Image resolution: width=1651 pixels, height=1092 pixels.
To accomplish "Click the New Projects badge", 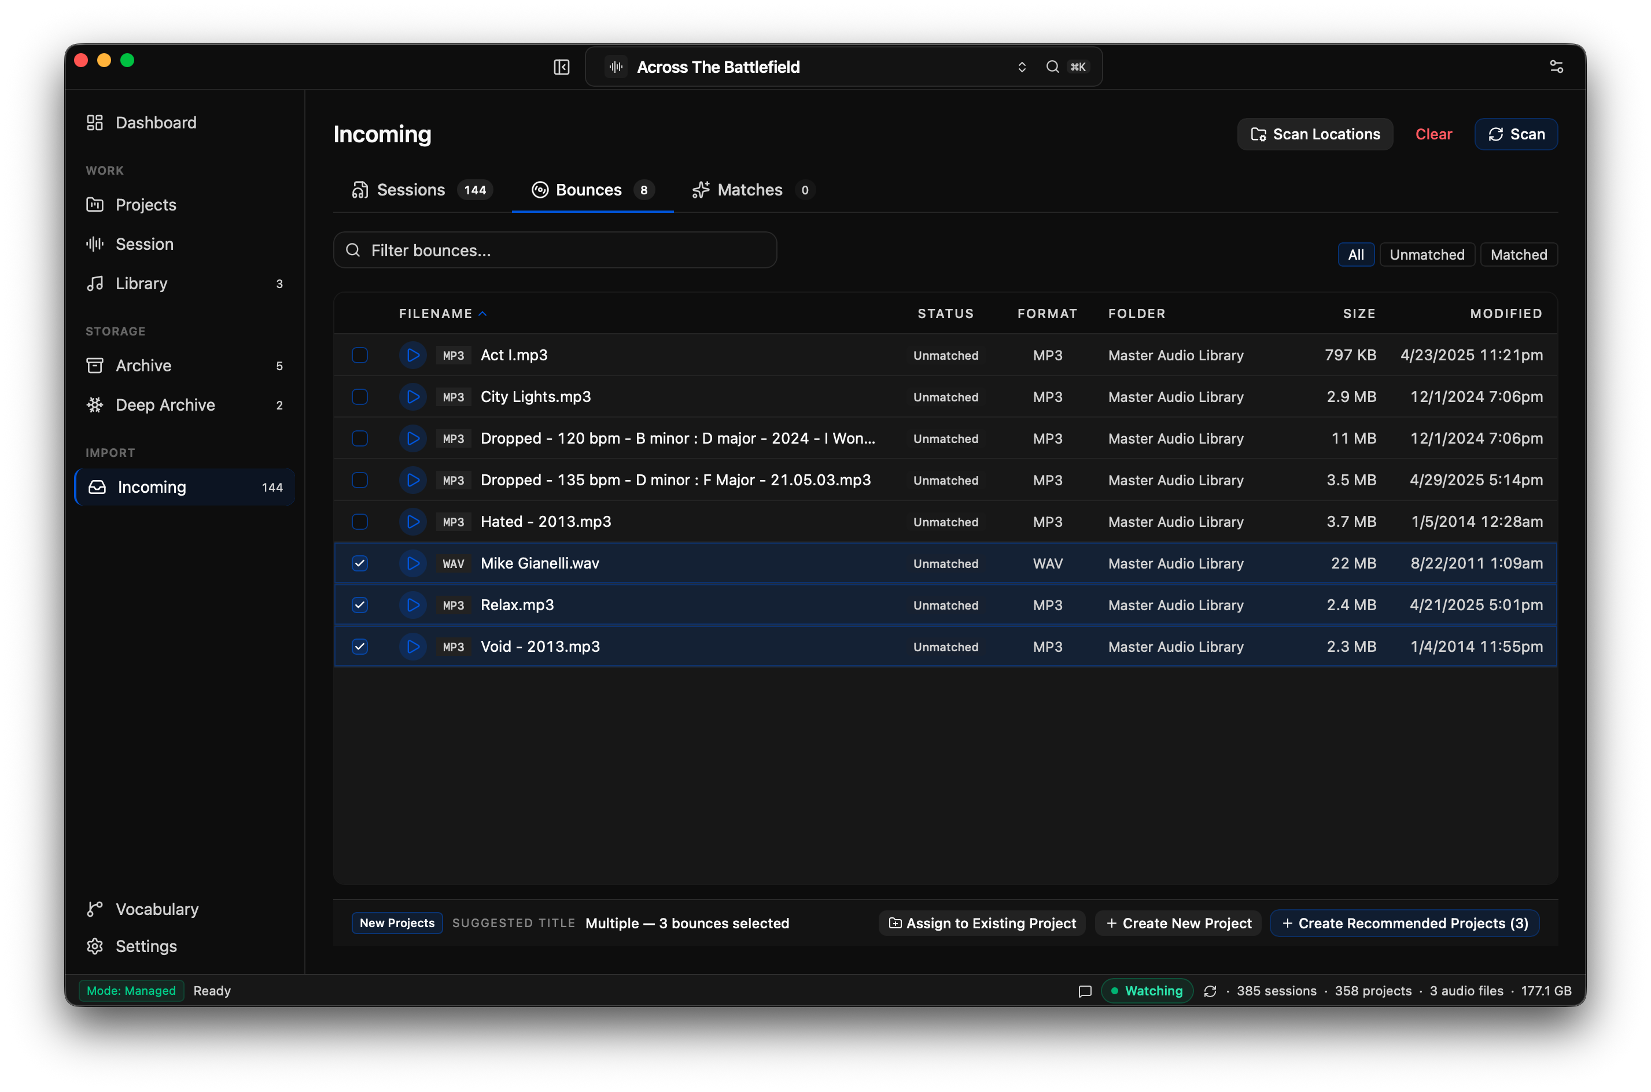I will 397,924.
